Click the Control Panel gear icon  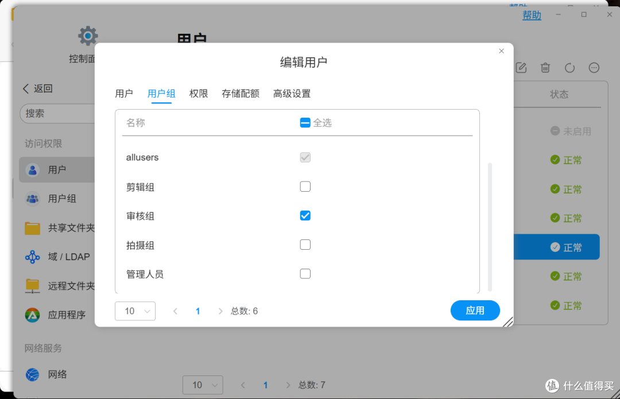coord(88,36)
